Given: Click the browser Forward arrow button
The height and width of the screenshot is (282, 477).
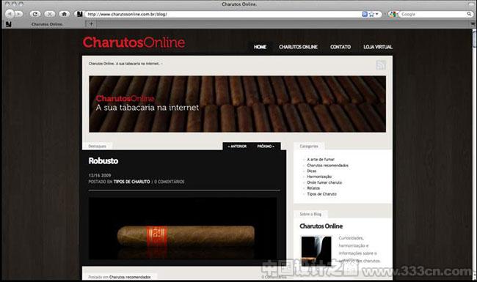Looking at the screenshot, I should (18, 14).
